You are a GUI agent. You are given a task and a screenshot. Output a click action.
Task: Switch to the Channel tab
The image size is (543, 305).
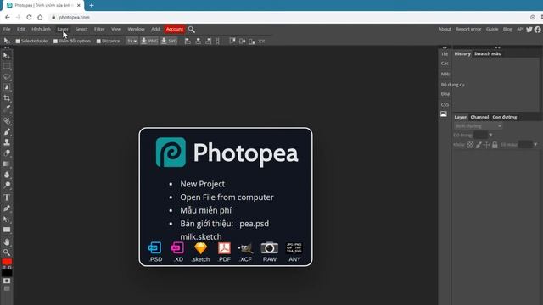point(479,117)
